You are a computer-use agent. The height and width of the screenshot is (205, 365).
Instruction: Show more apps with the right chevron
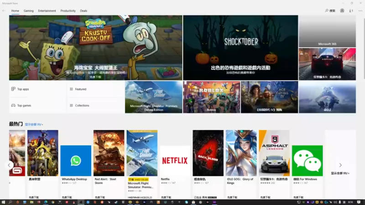(340, 165)
